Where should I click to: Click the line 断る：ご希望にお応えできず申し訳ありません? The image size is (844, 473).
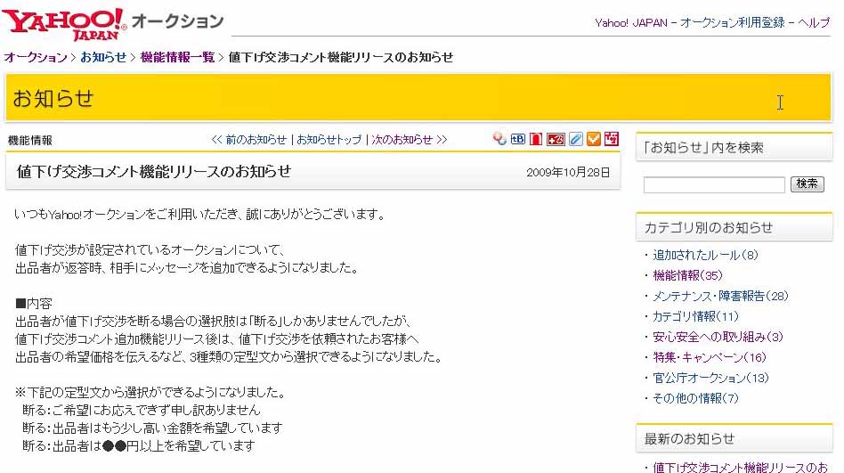coord(141,410)
